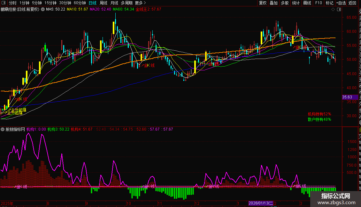Open 画线 drawing tools
Screen dimensions: 361x207
pos(307,3)
